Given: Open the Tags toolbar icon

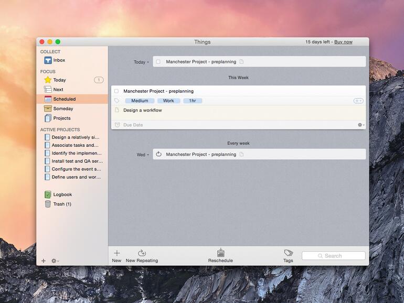Looking at the screenshot, I should pos(288,253).
